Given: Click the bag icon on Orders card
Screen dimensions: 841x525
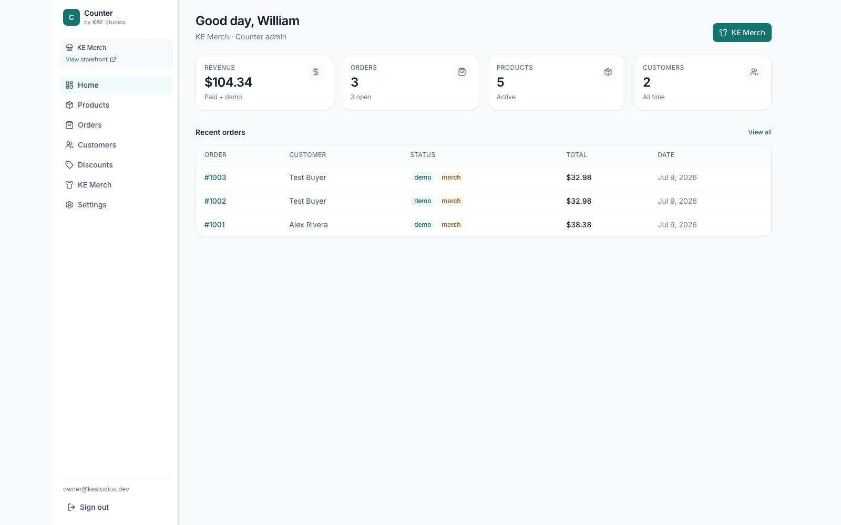Looking at the screenshot, I should pyautogui.click(x=462, y=72).
